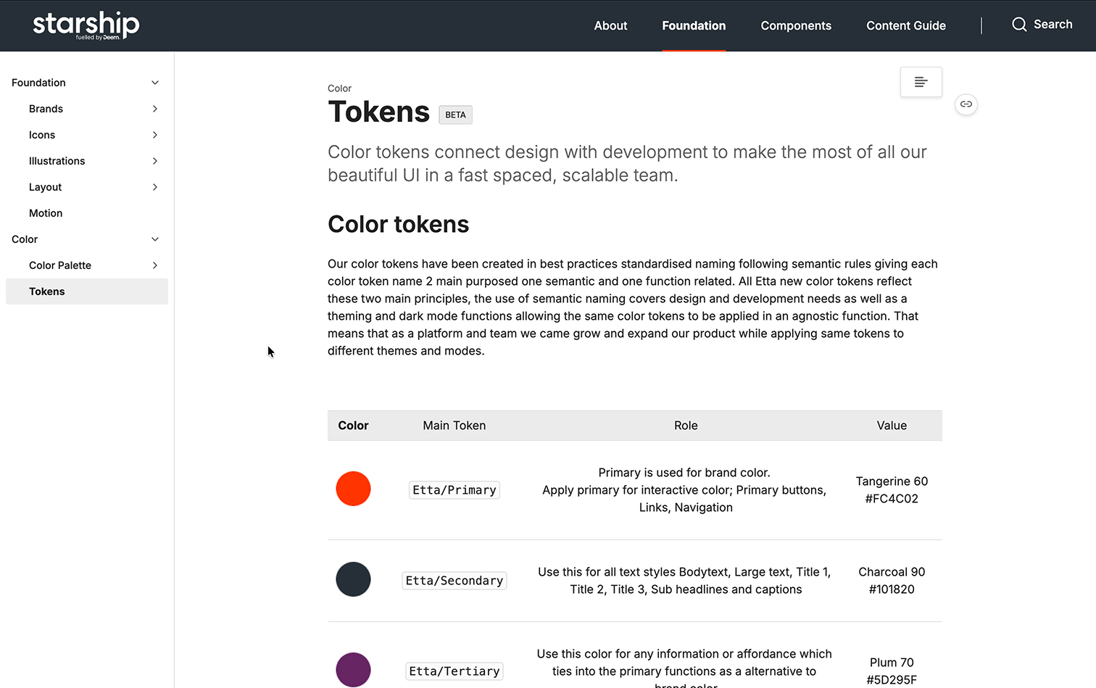This screenshot has width=1096, height=688.
Task: Click the Color breadcrumb above Tokens title
Action: [x=339, y=88]
